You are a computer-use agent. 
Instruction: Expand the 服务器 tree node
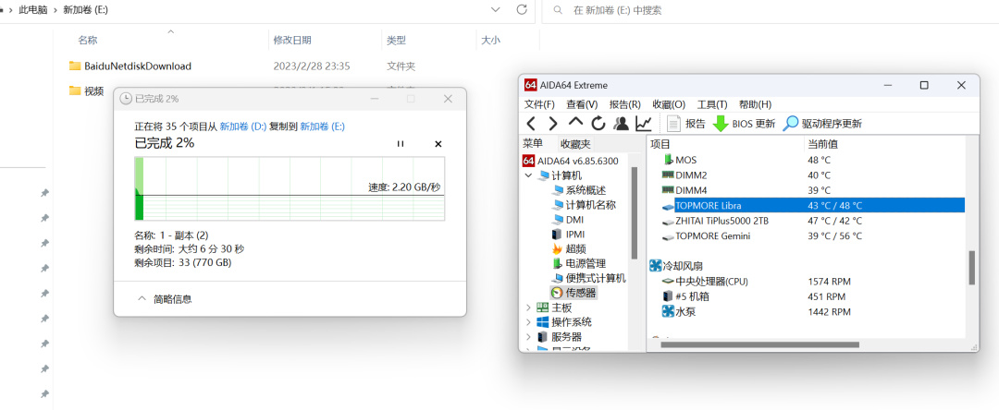click(x=528, y=337)
